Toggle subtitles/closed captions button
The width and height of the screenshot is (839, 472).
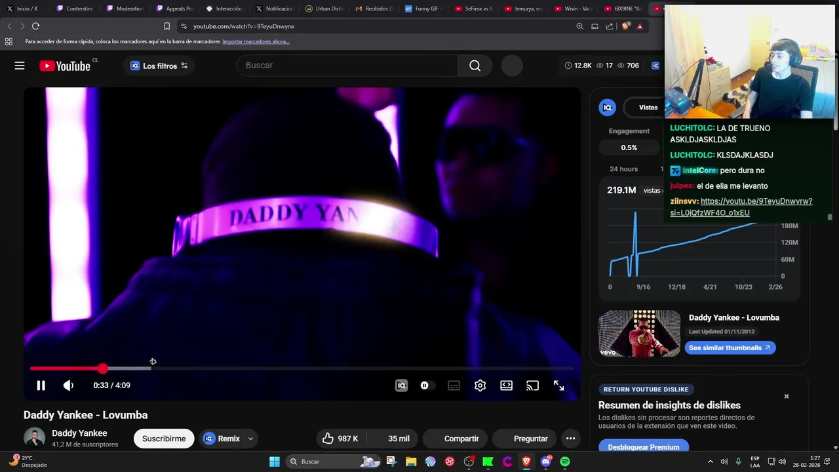pos(454,385)
